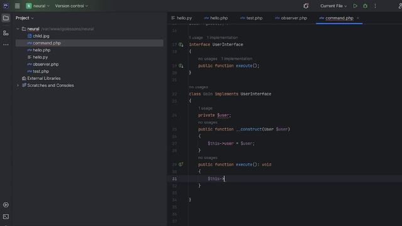Place cursor after $this-> on line 31
The image size is (402, 226).
tap(224, 178)
